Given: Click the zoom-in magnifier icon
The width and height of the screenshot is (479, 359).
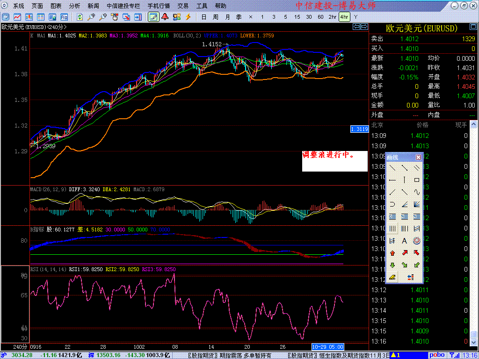Looking at the screenshot, I should point(91,17).
